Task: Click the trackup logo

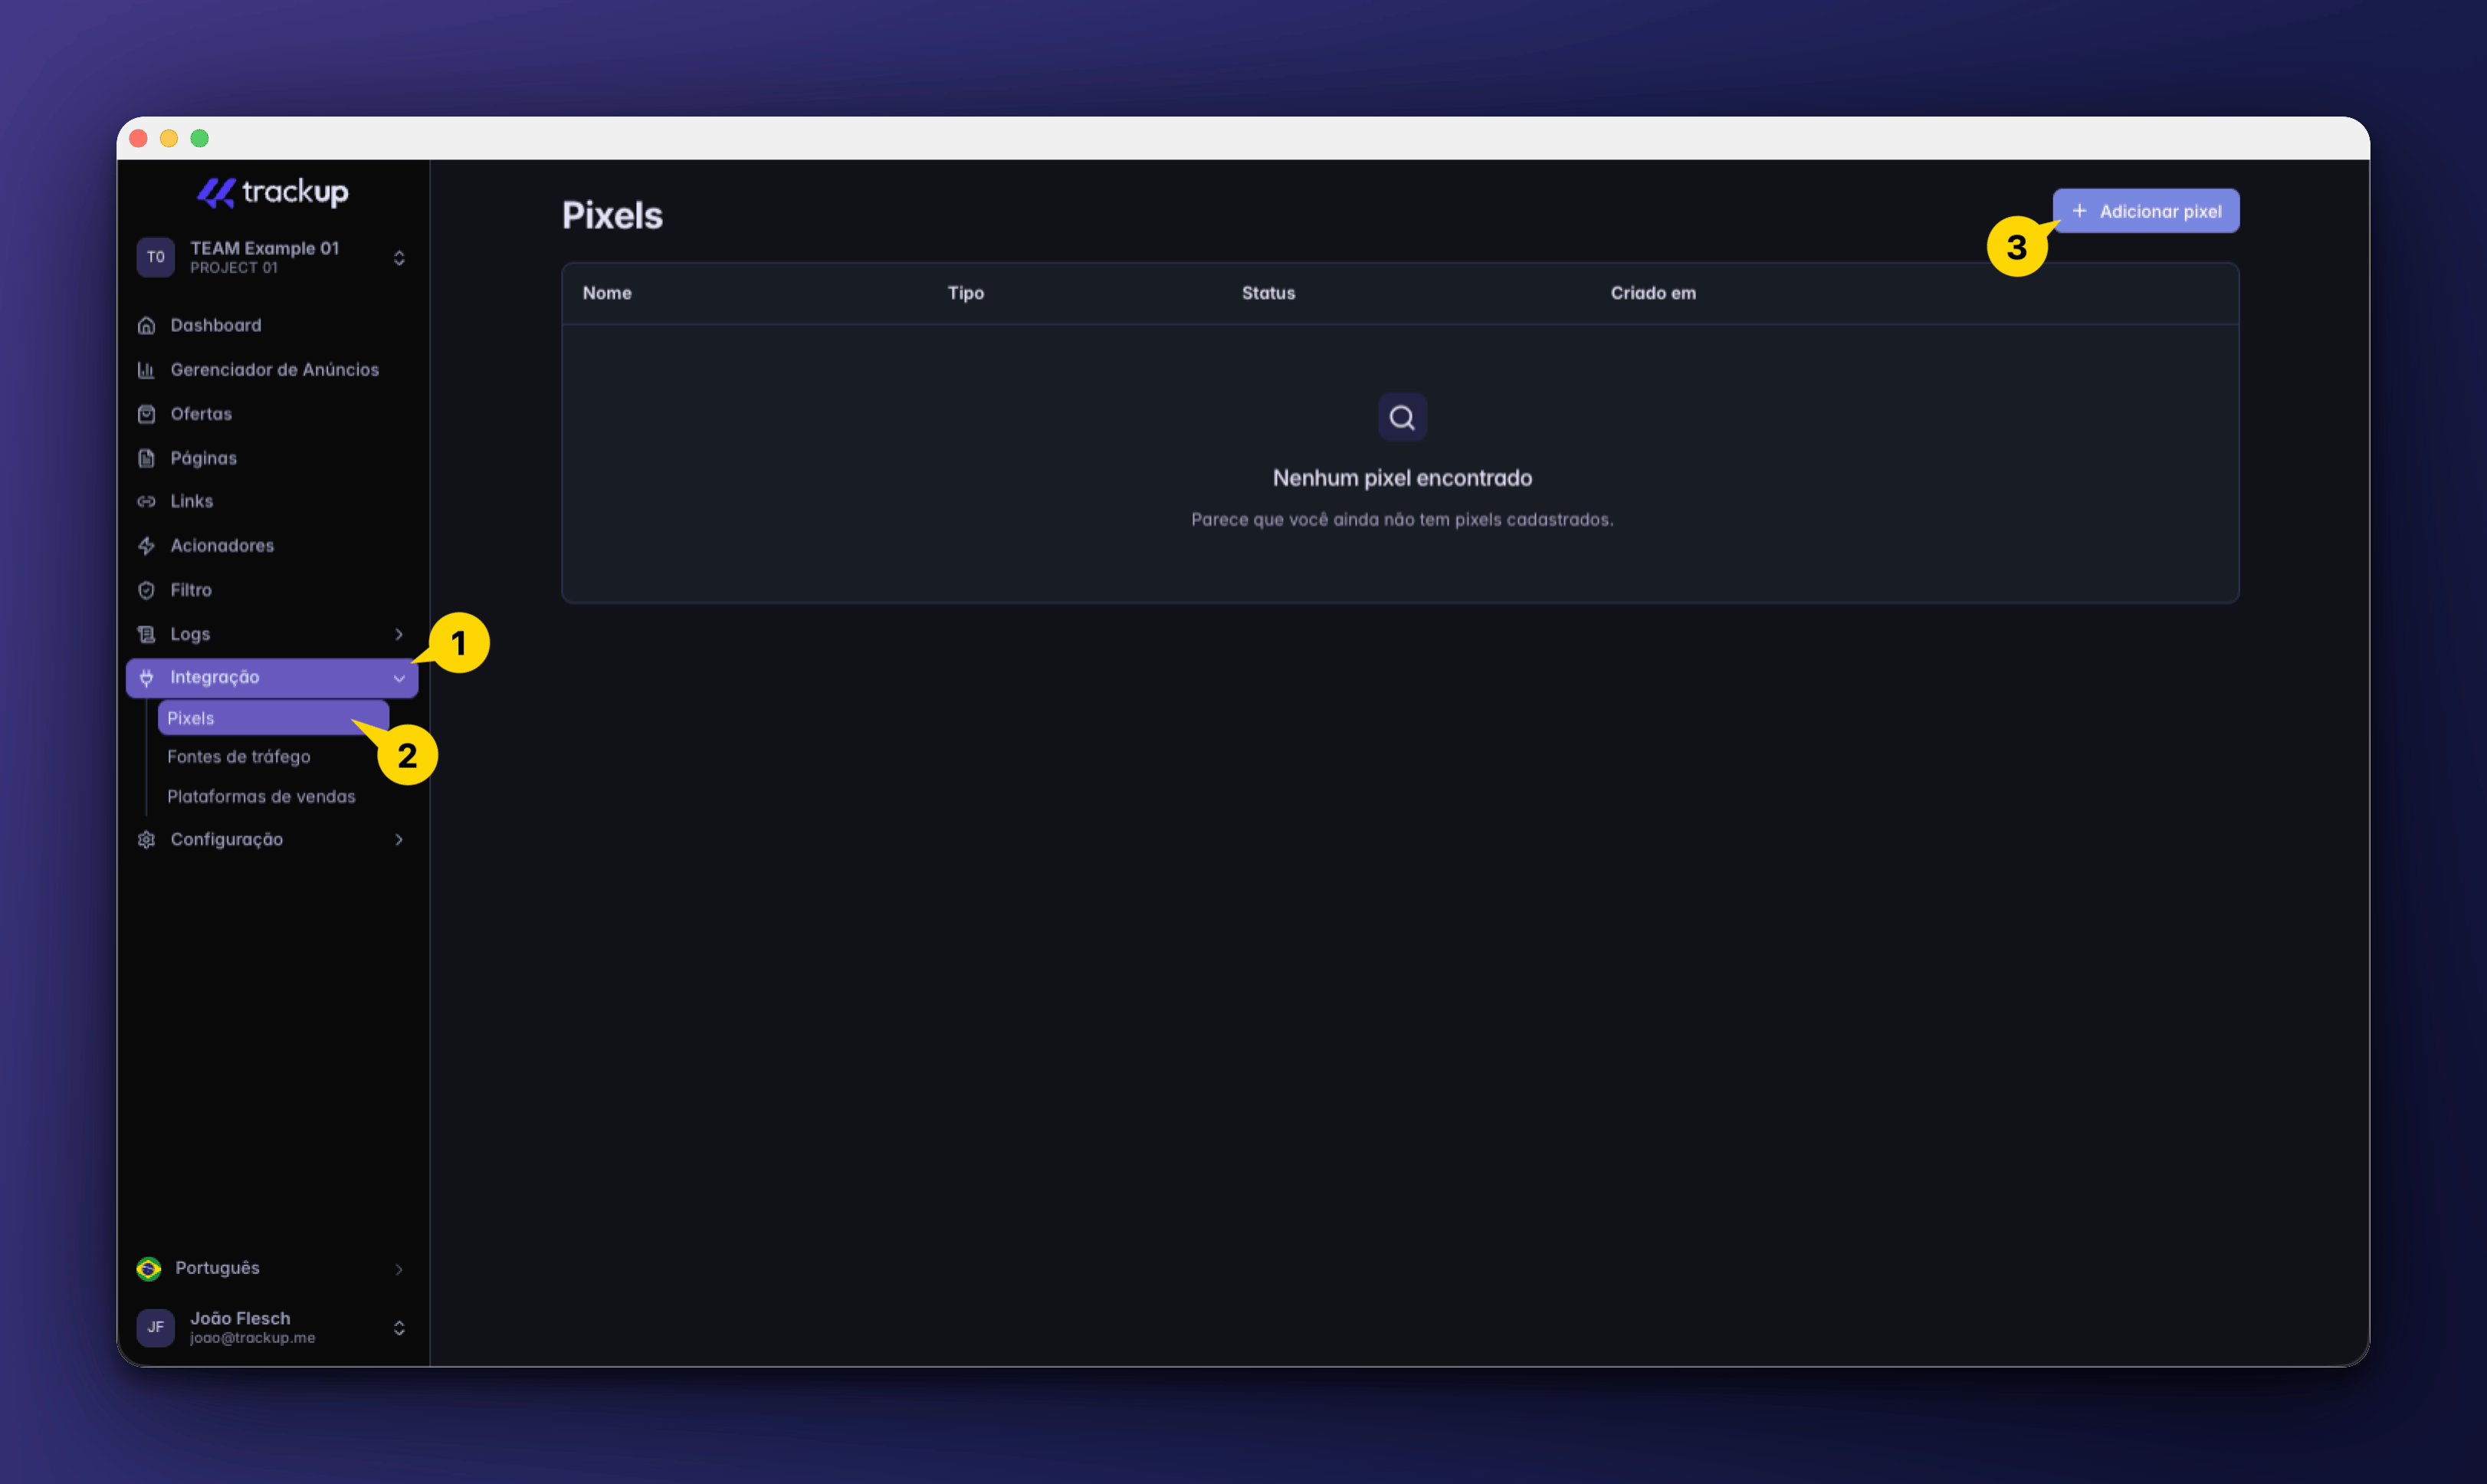Action: coord(273,192)
